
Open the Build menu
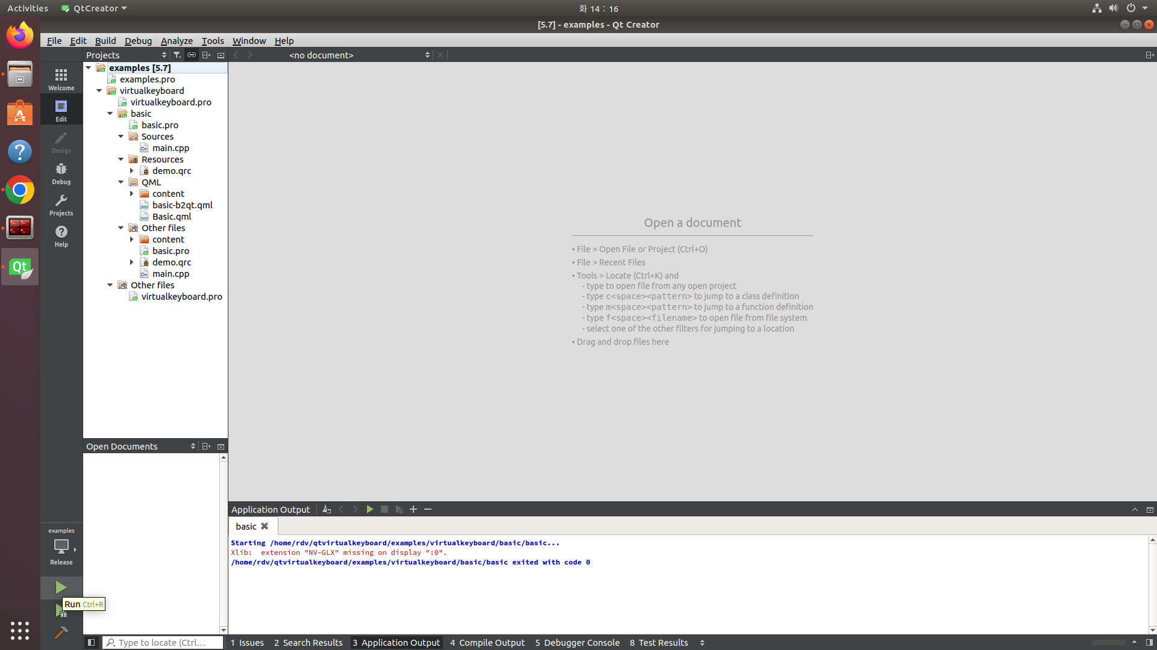tap(105, 40)
